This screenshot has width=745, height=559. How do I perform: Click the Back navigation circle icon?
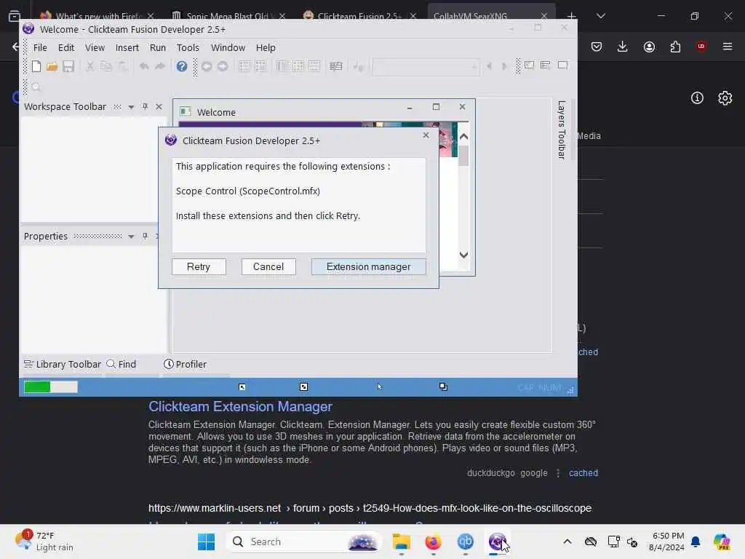(x=207, y=66)
